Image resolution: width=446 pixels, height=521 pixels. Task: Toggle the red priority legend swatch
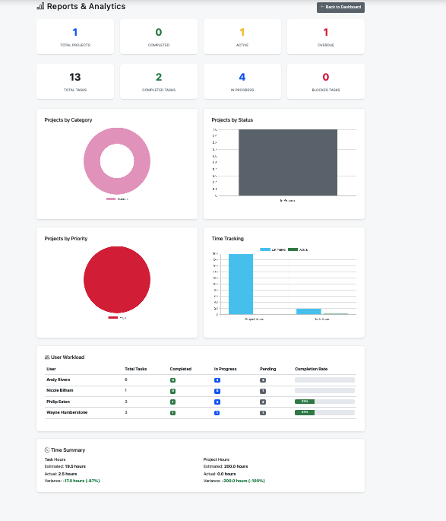click(112, 318)
